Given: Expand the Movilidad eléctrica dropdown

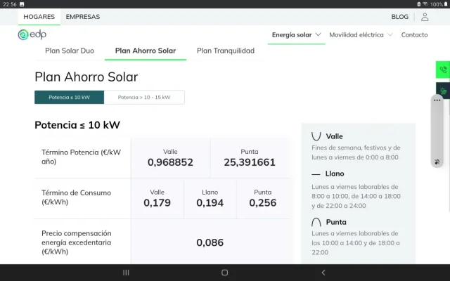Looking at the screenshot, I should pyautogui.click(x=361, y=35).
